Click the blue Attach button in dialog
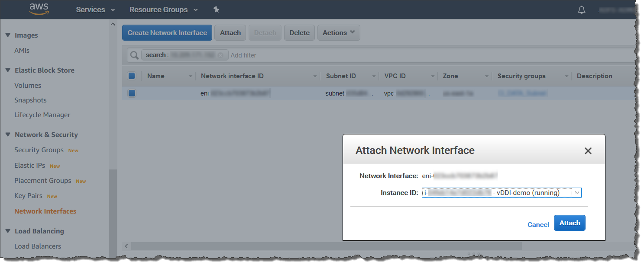 (570, 223)
